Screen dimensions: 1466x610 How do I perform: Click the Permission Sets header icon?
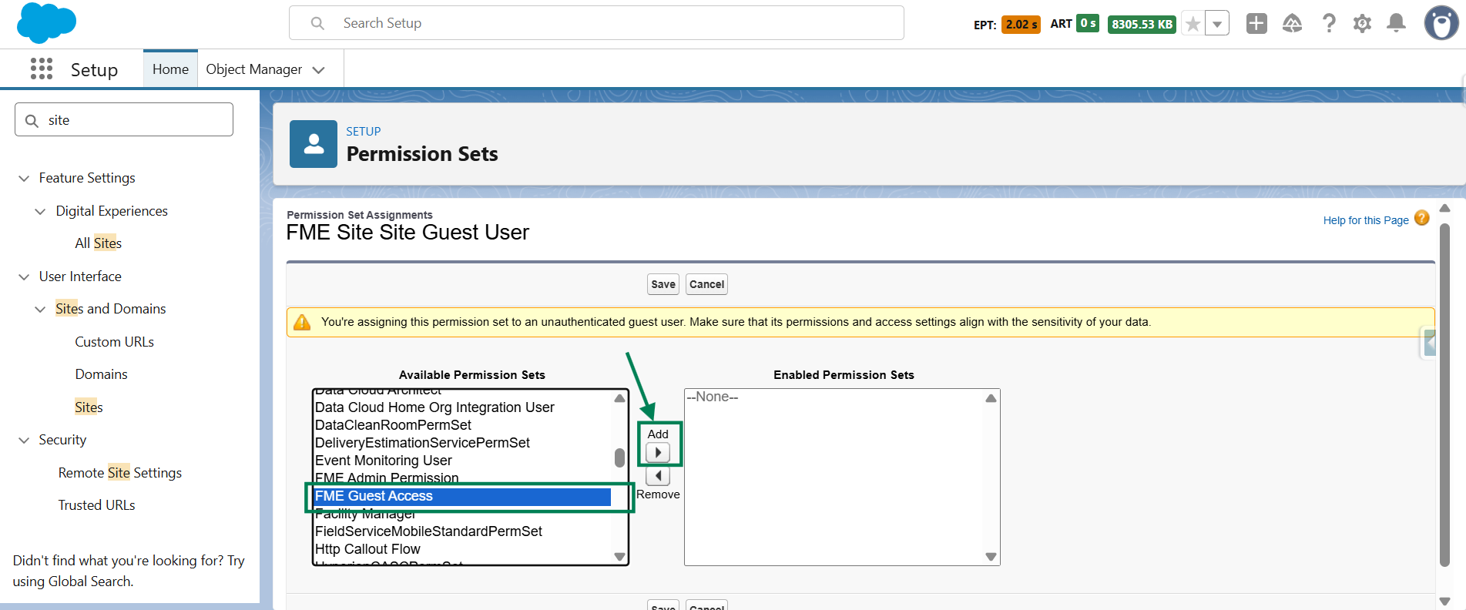pos(314,144)
